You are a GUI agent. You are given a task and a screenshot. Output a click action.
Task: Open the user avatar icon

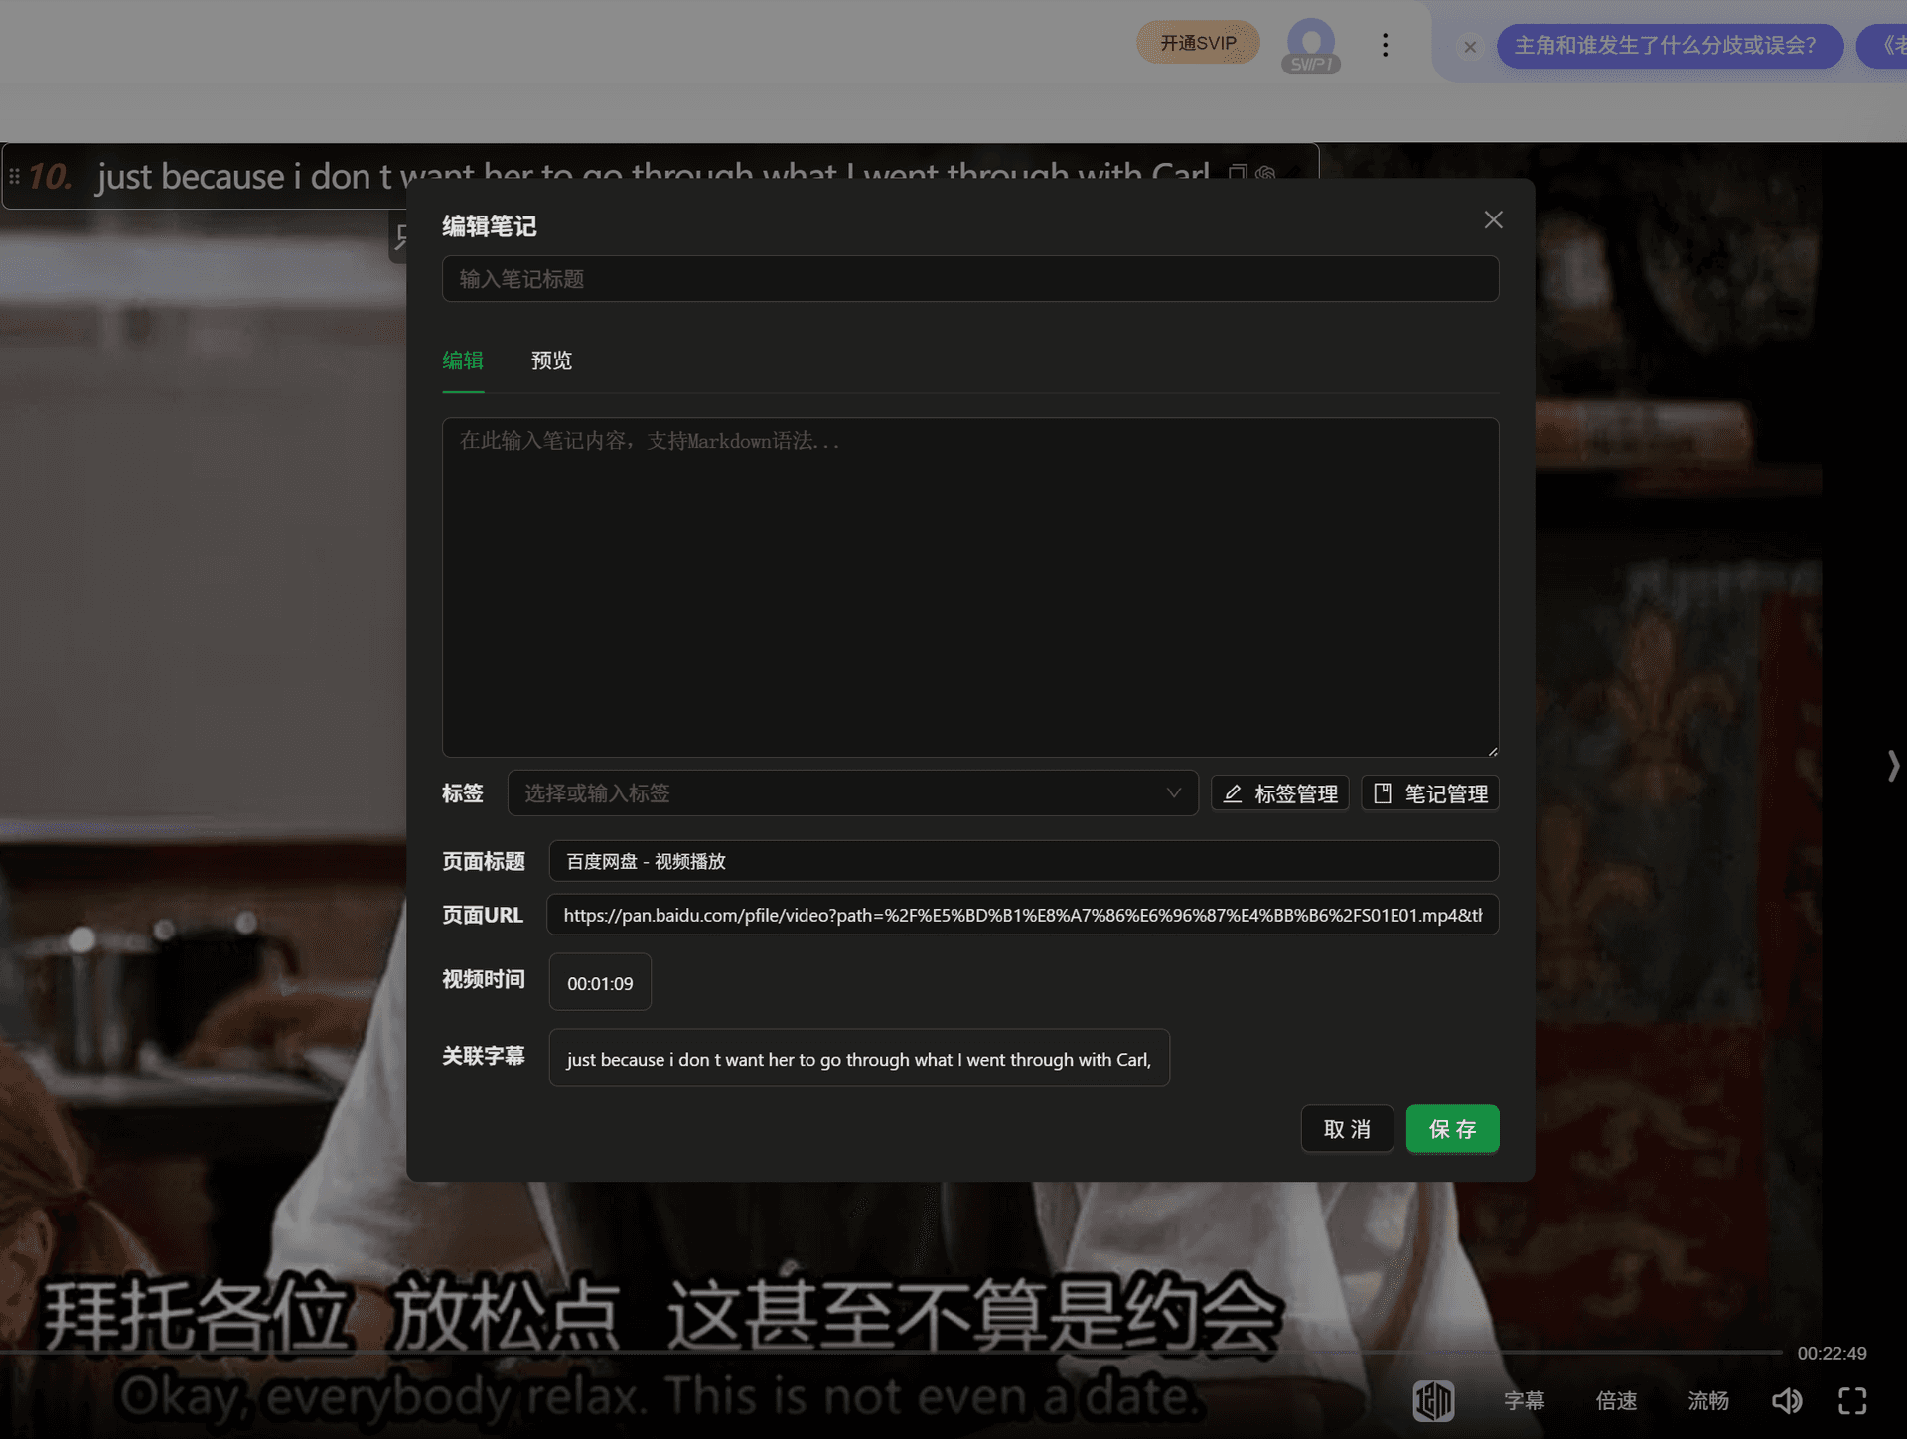(x=1310, y=44)
